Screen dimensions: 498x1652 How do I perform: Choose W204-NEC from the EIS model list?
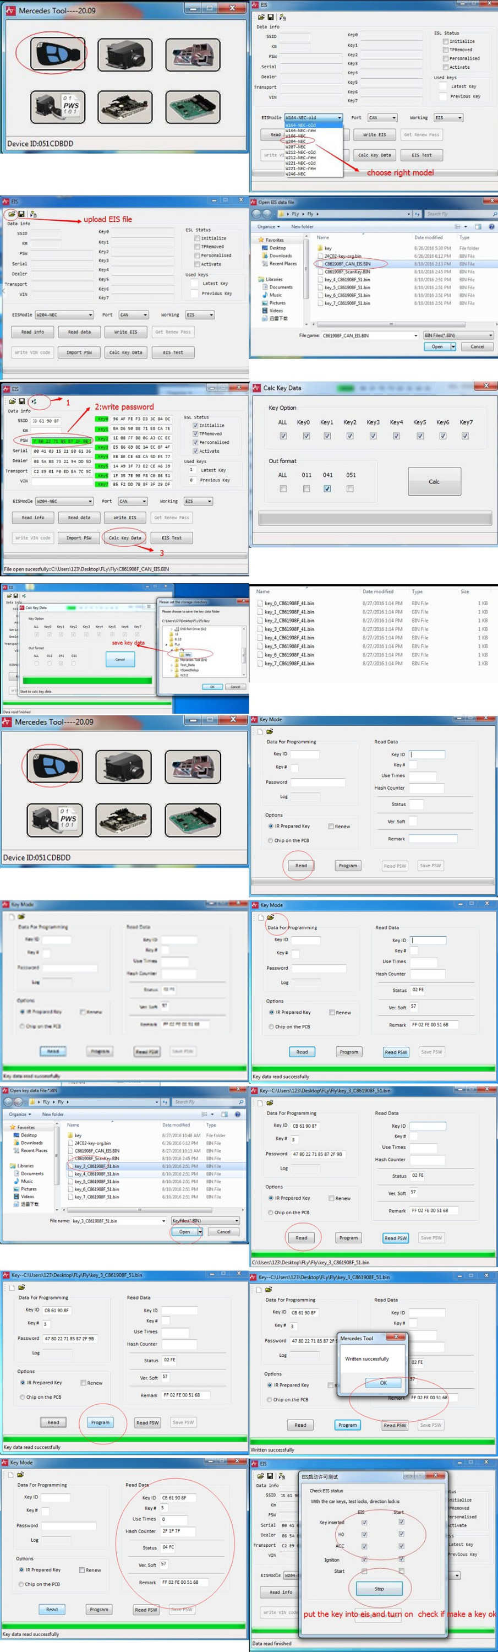pos(295,141)
